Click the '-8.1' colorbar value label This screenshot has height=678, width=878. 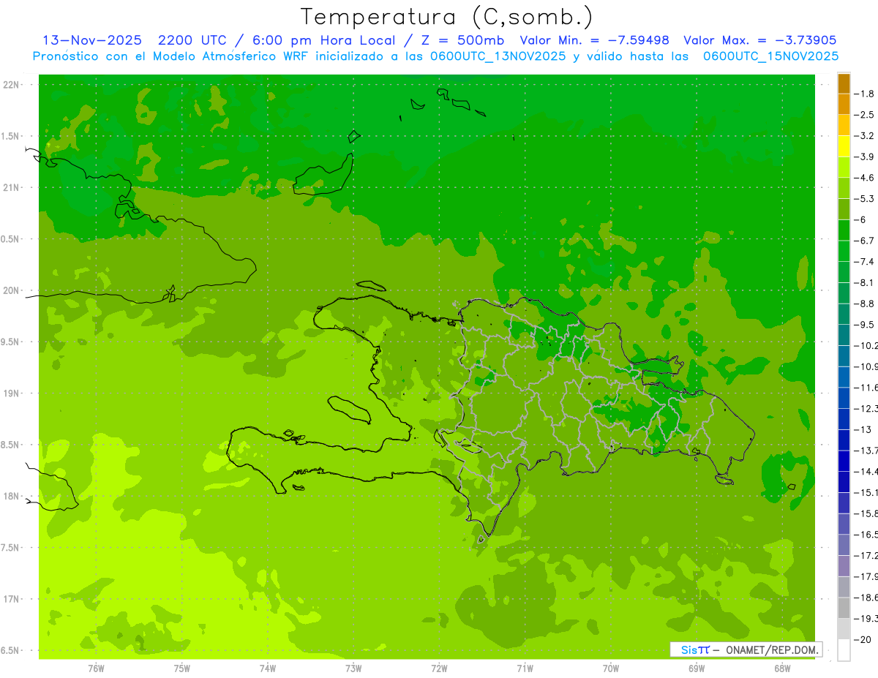(x=864, y=282)
